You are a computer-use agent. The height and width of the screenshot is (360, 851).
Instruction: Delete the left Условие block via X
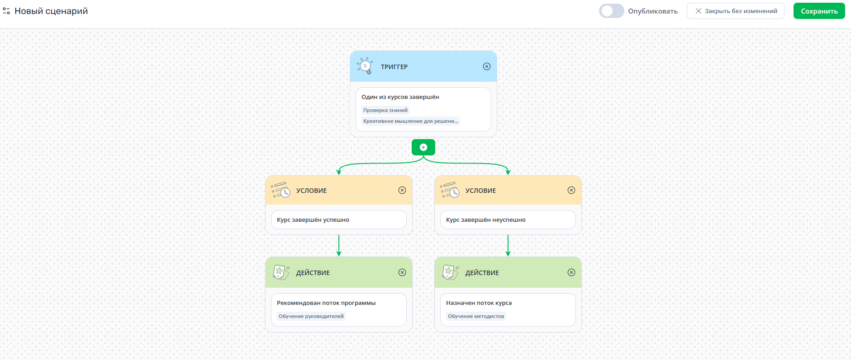pyautogui.click(x=402, y=190)
